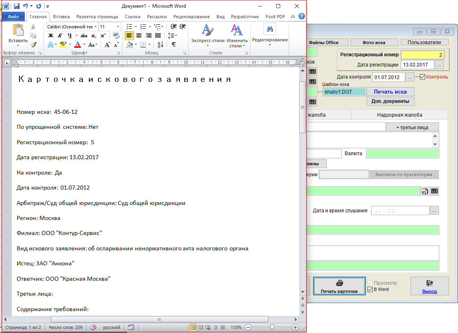
Task: Toggle underline (Ч) formatting
Action: (69, 36)
